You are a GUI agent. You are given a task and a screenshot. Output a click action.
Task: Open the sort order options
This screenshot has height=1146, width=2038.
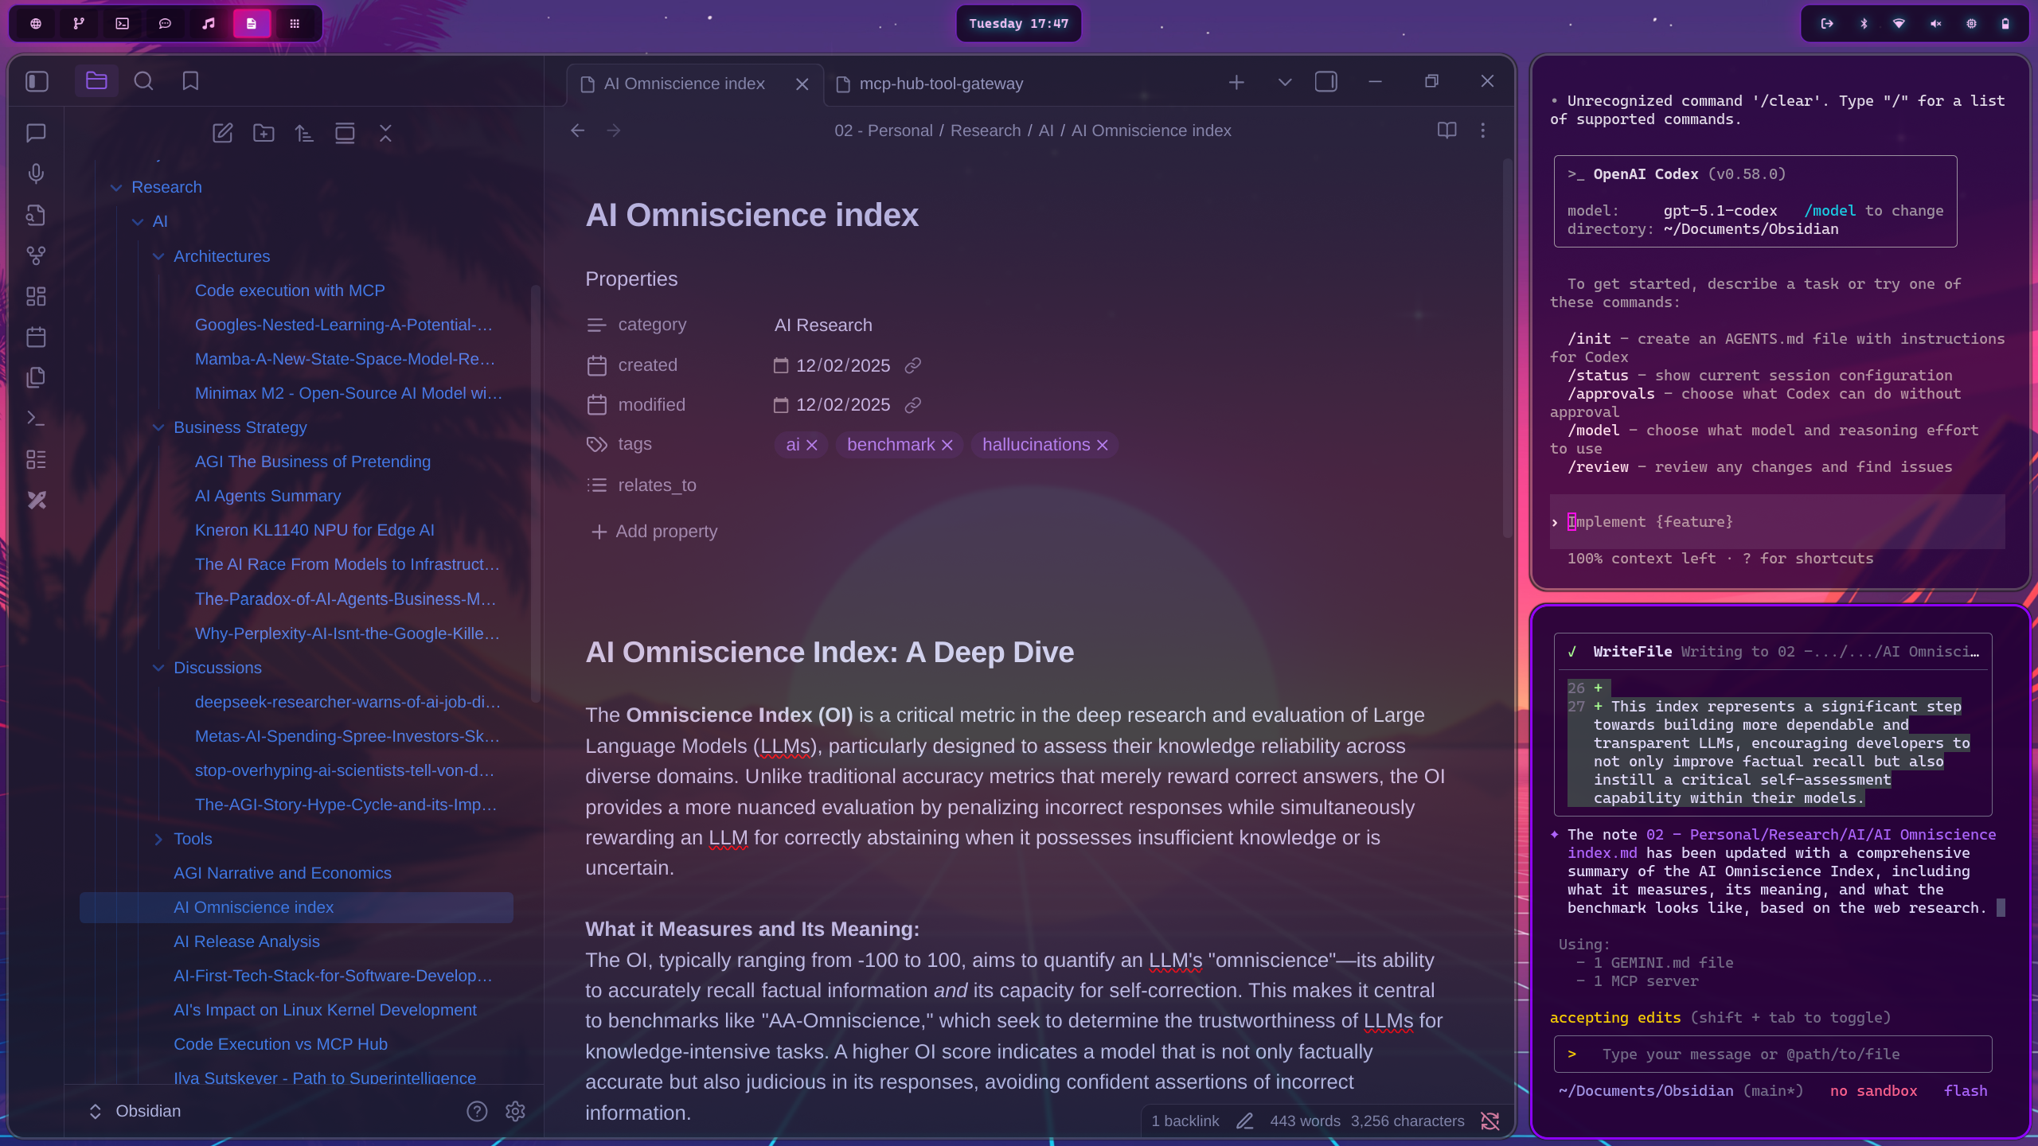coord(304,133)
